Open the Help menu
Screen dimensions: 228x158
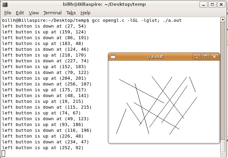click(x=85, y=13)
